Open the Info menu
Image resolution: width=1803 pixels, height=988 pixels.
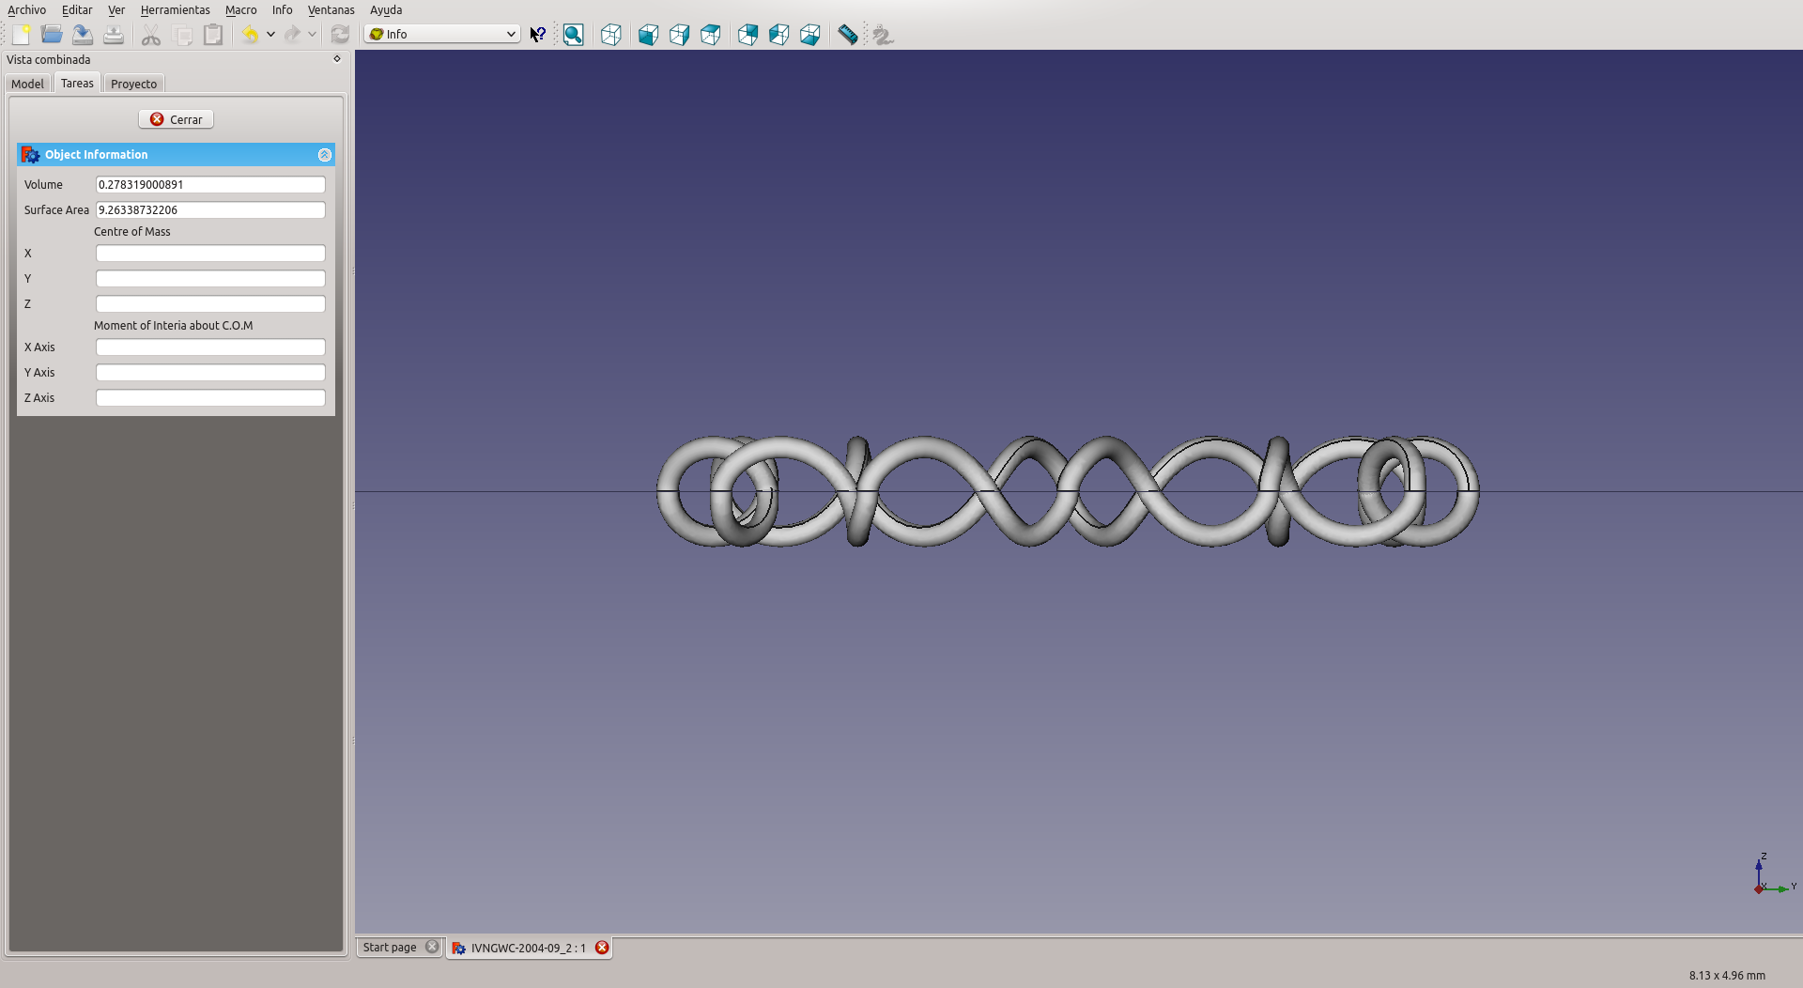coord(282,9)
